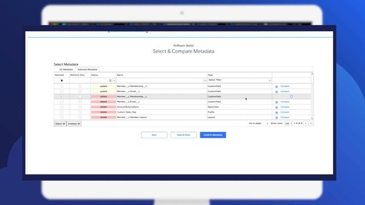
Task: Click the table scrollbar down arrow
Action: (312, 119)
